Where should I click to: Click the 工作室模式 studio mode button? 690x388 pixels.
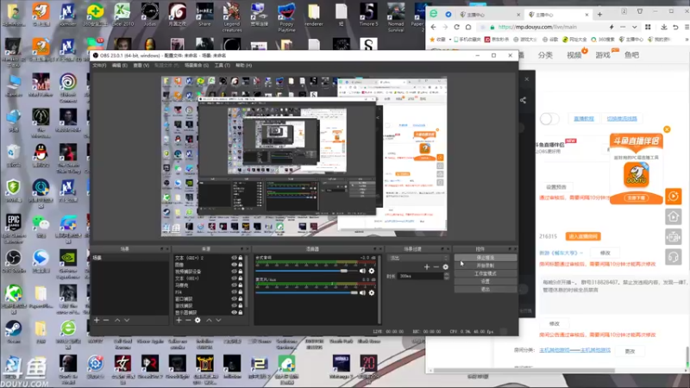[485, 273]
